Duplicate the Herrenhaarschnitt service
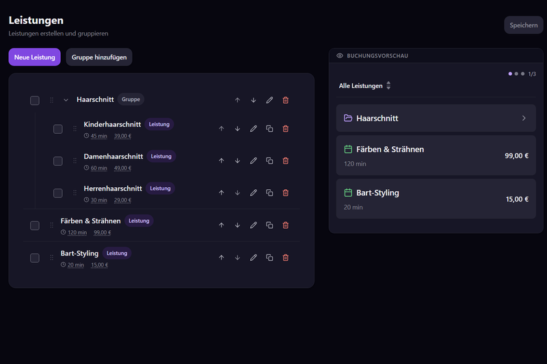 pos(269,193)
